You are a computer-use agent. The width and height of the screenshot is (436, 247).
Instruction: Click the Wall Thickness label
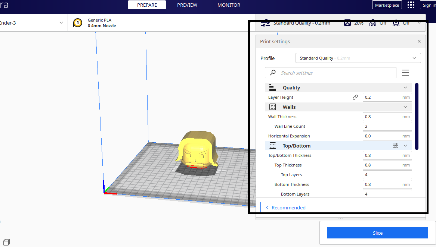pos(282,117)
